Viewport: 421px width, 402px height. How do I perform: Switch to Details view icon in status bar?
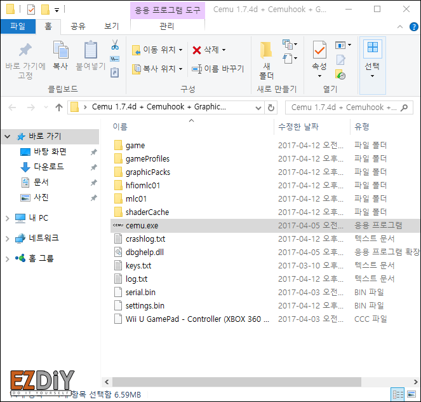pyautogui.click(x=398, y=394)
